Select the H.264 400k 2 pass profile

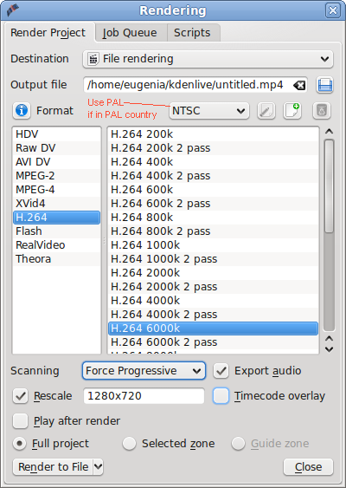pyautogui.click(x=213, y=176)
